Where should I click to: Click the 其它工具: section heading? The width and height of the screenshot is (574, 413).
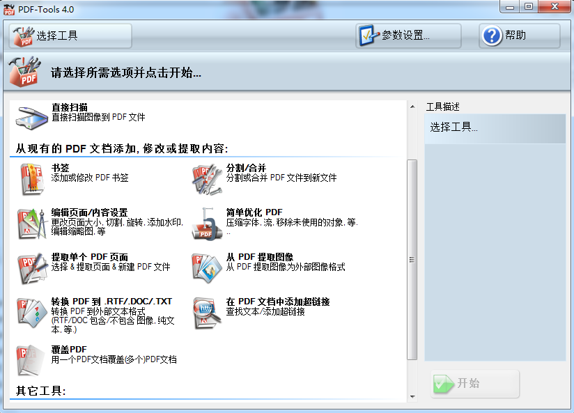[41, 391]
